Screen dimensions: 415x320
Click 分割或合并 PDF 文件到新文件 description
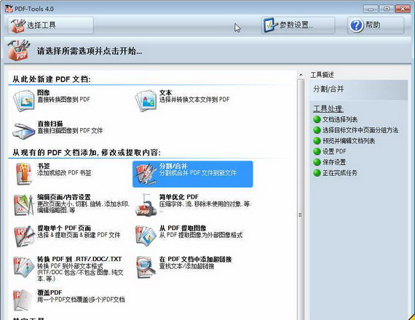point(198,173)
